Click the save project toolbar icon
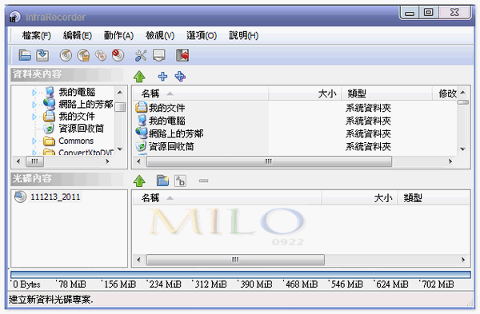Viewport: 480px width, 314px height. click(42, 55)
